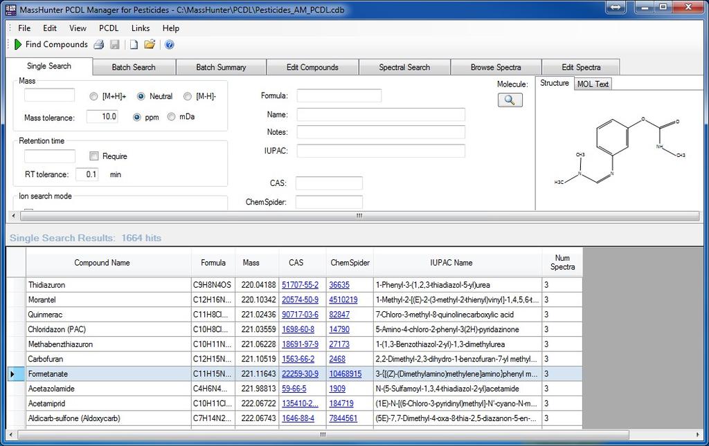Open the File menu

click(x=24, y=28)
